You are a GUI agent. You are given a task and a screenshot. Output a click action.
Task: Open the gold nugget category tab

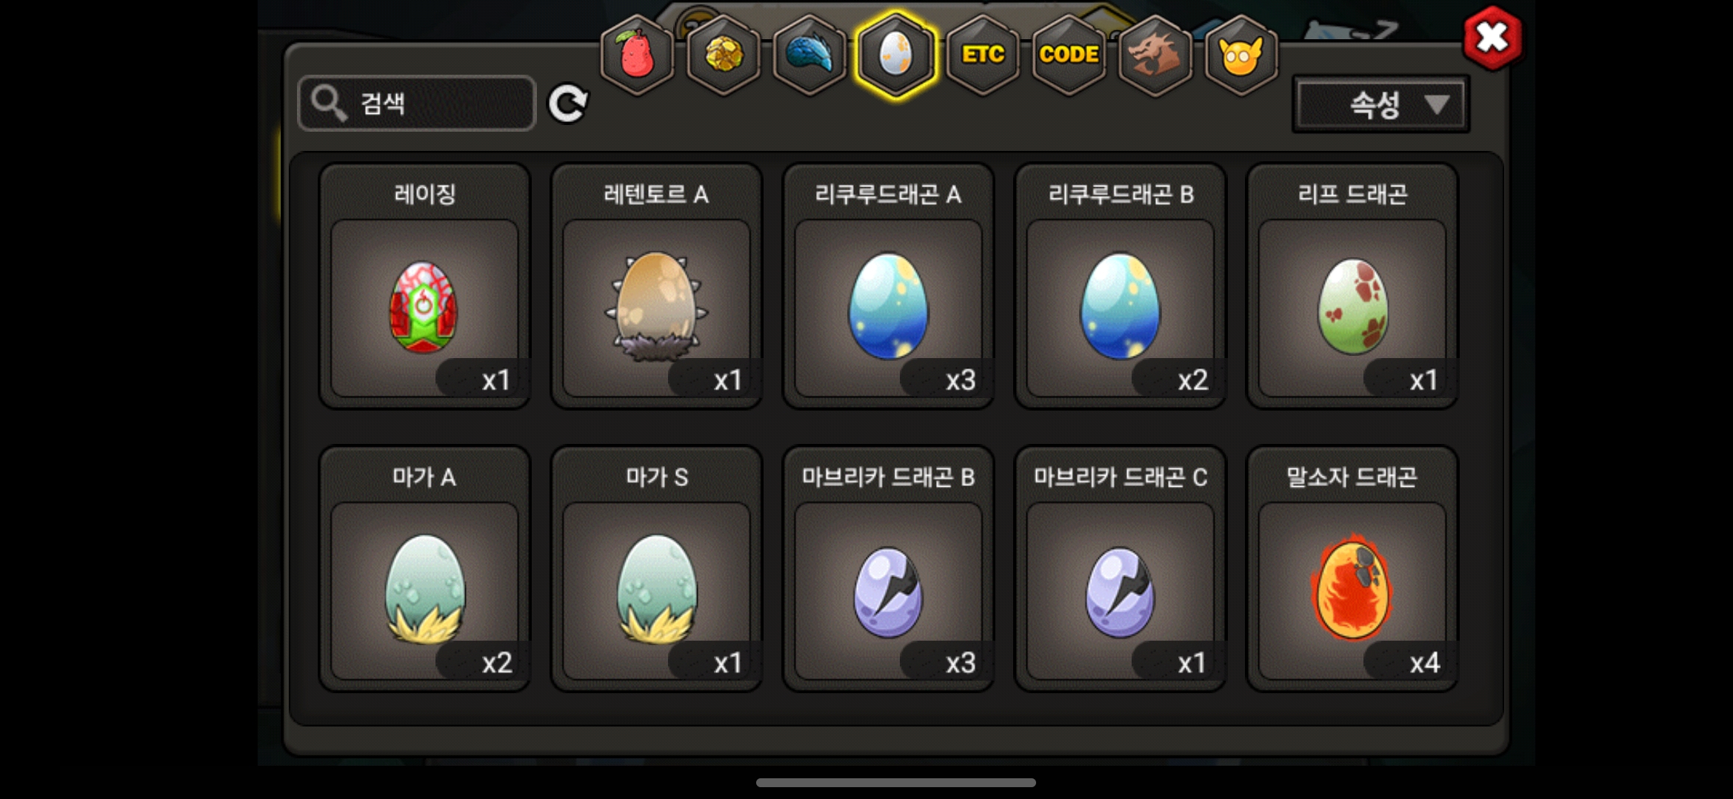point(724,55)
